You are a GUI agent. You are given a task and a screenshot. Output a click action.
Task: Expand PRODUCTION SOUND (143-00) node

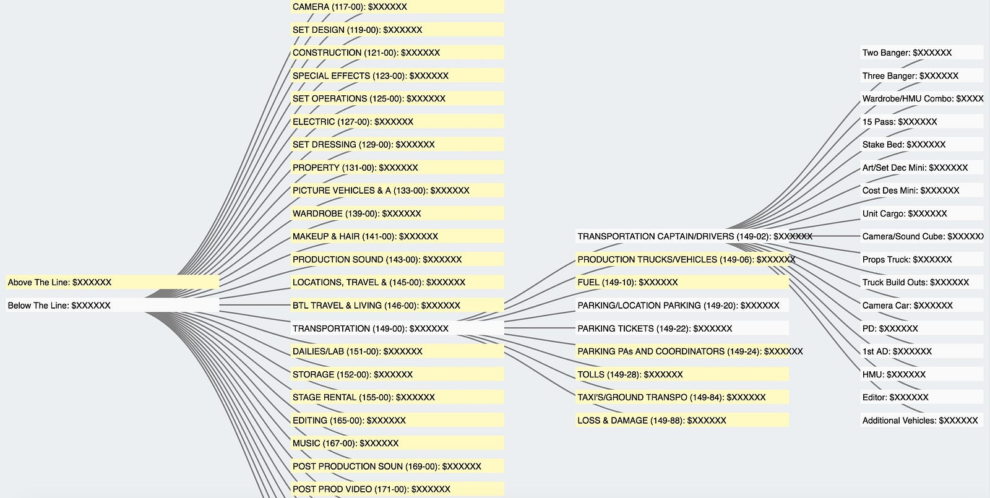tap(397, 259)
